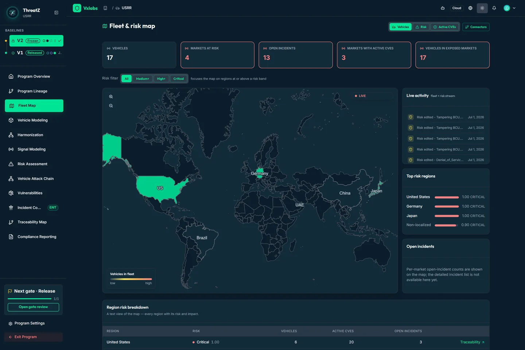Click the UAE label on map
Viewport: 525px width, 350px height.
coord(300,205)
